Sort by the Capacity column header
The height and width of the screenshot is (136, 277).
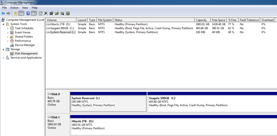(x=203, y=20)
